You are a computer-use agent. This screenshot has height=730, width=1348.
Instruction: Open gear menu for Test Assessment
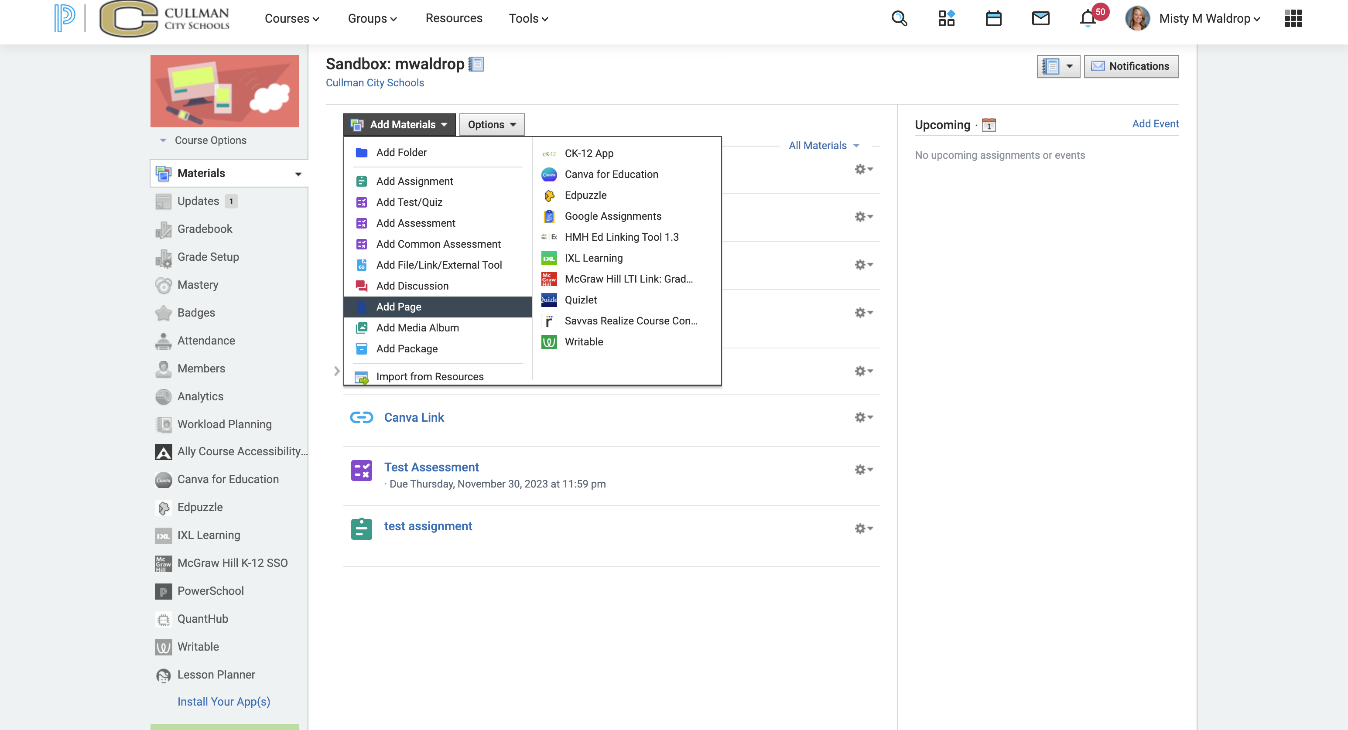click(x=863, y=470)
